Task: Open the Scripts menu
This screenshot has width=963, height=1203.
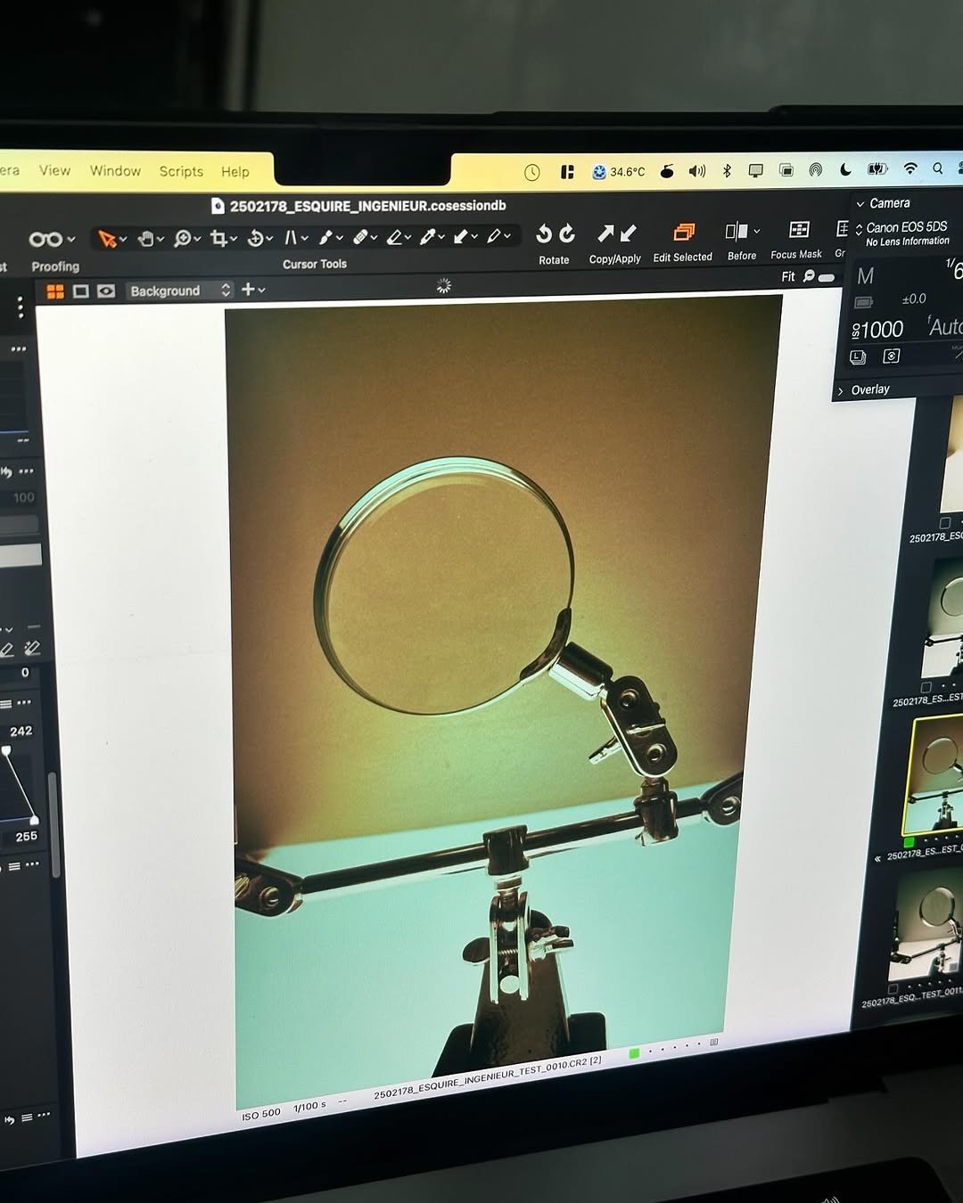Action: tap(181, 171)
